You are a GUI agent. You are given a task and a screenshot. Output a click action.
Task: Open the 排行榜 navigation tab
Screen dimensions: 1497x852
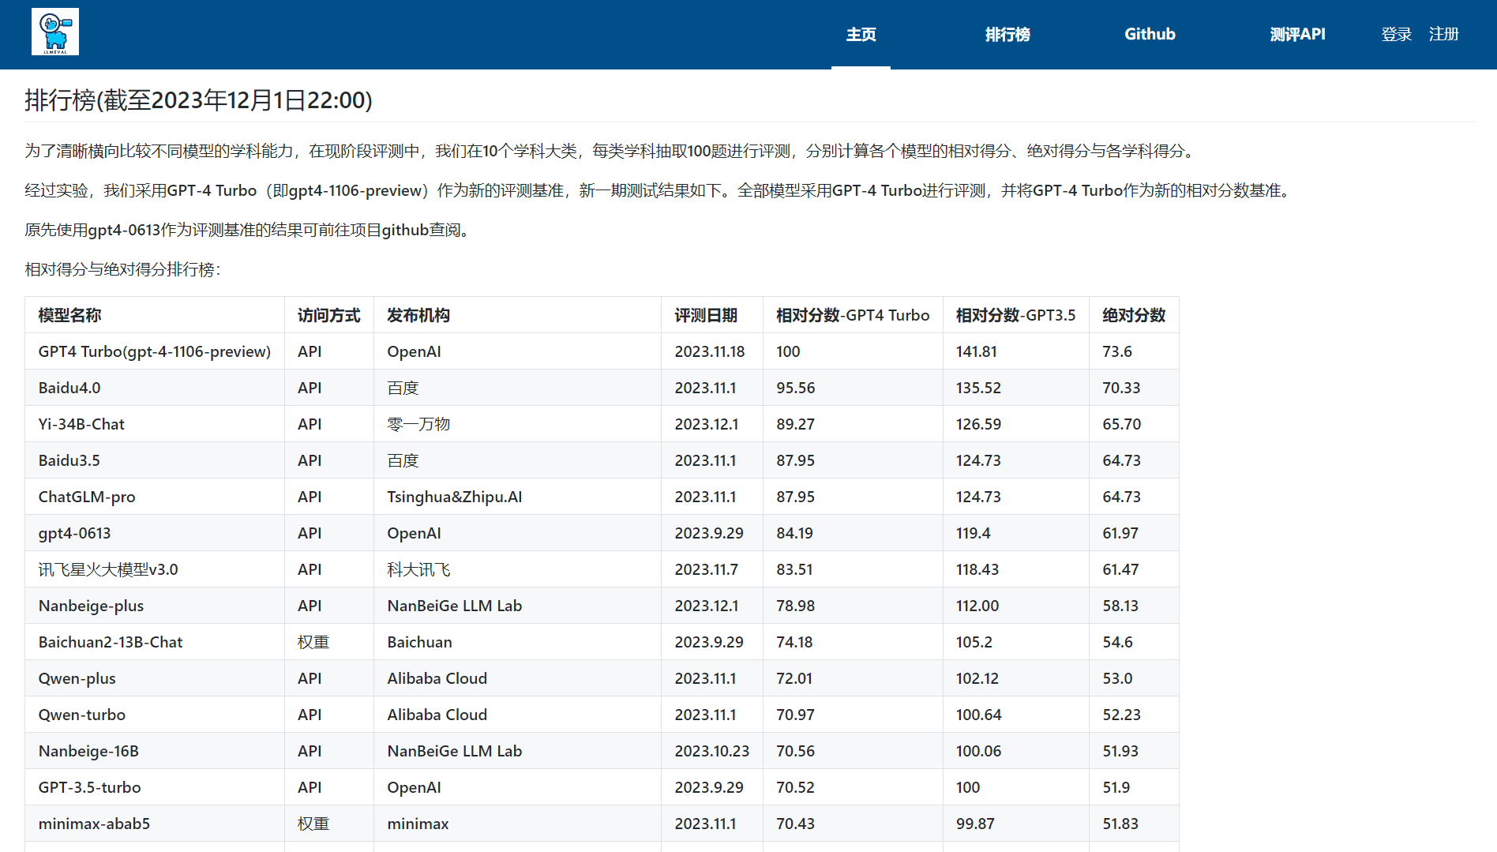tap(1007, 34)
